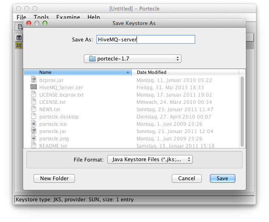This screenshot has width=269, height=222.
Task: Click the New Folder button
Action: 54,178
